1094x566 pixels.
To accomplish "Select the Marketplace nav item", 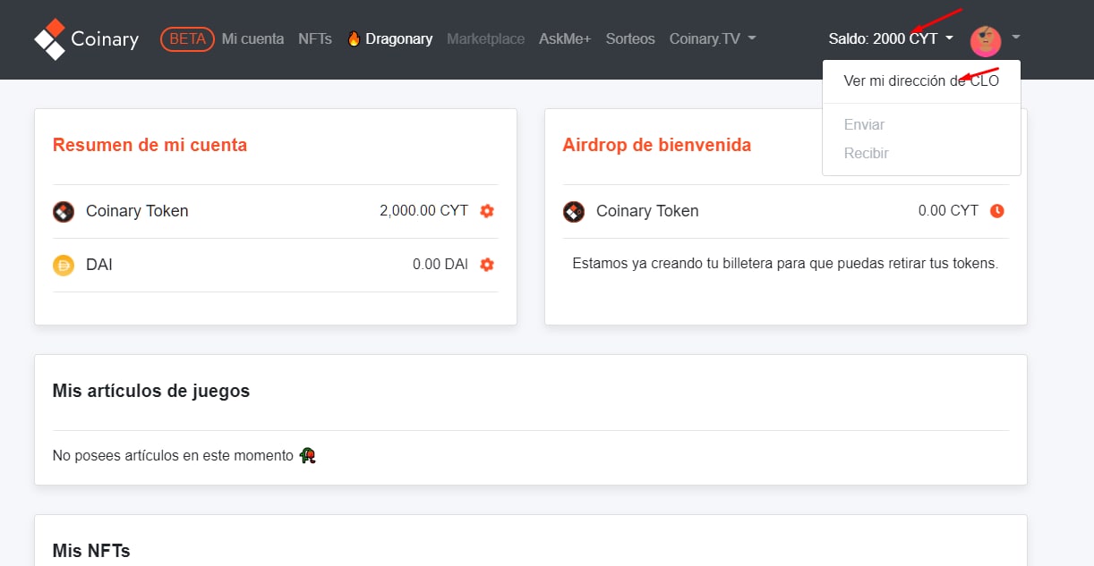I will click(x=485, y=39).
